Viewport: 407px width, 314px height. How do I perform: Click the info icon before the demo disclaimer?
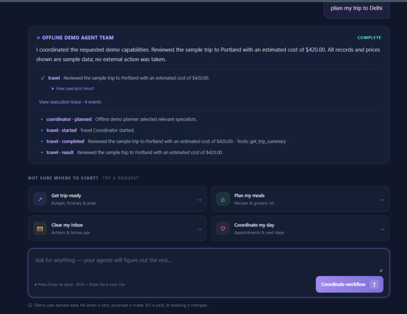click(30, 305)
